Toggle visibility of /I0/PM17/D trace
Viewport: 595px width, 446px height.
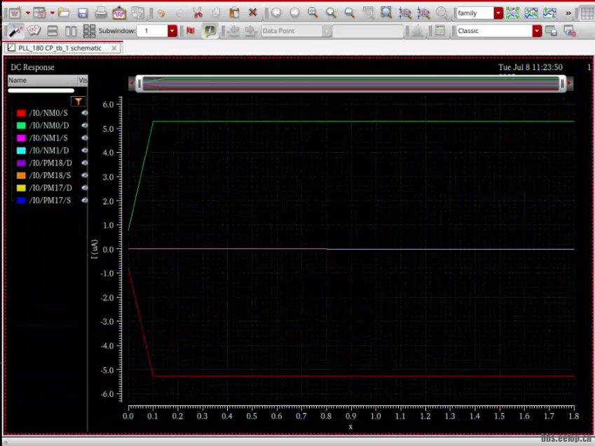(x=84, y=188)
